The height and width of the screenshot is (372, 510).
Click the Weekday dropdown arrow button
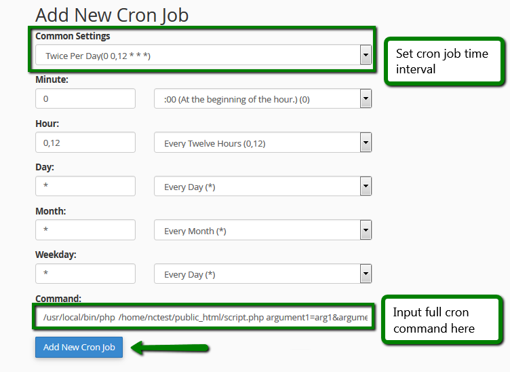click(x=366, y=274)
